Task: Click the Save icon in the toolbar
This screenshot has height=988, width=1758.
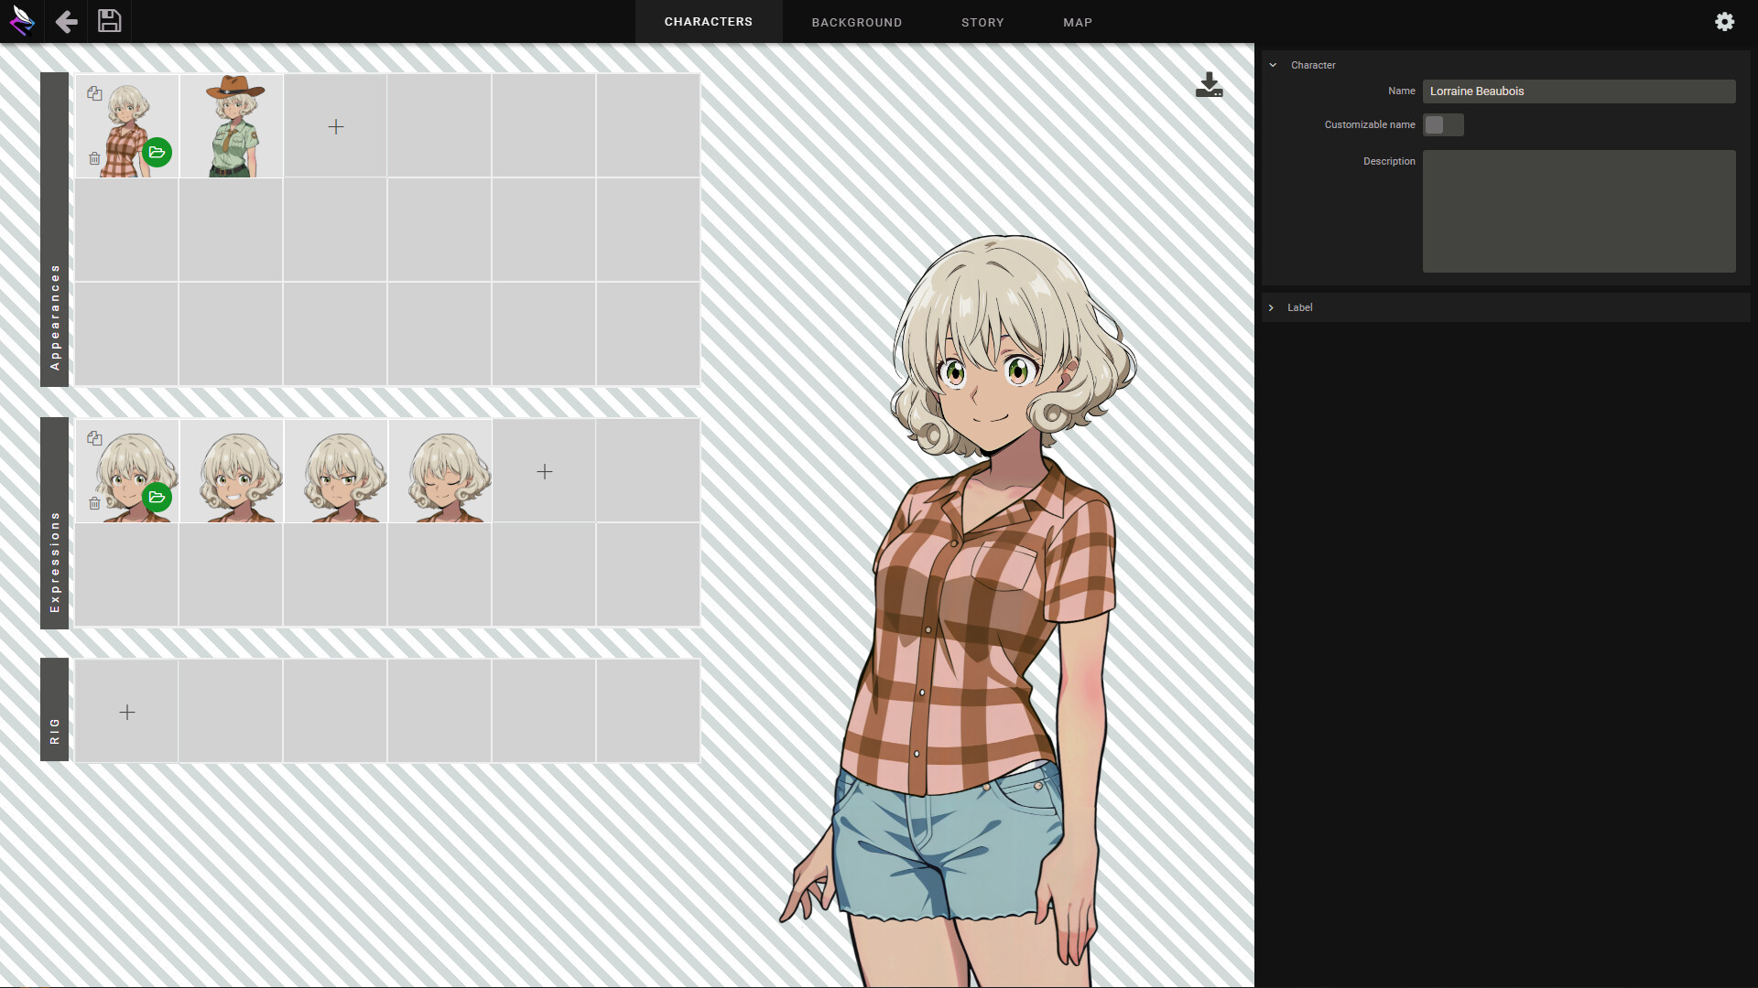Action: point(109,21)
